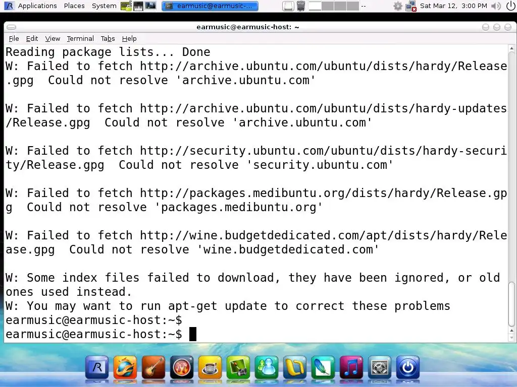Click 'Some index files failed to download' line
517x387 pixels.
[x=252, y=278]
